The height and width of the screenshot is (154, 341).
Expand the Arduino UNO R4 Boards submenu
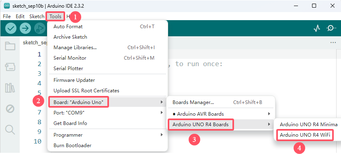(221, 125)
